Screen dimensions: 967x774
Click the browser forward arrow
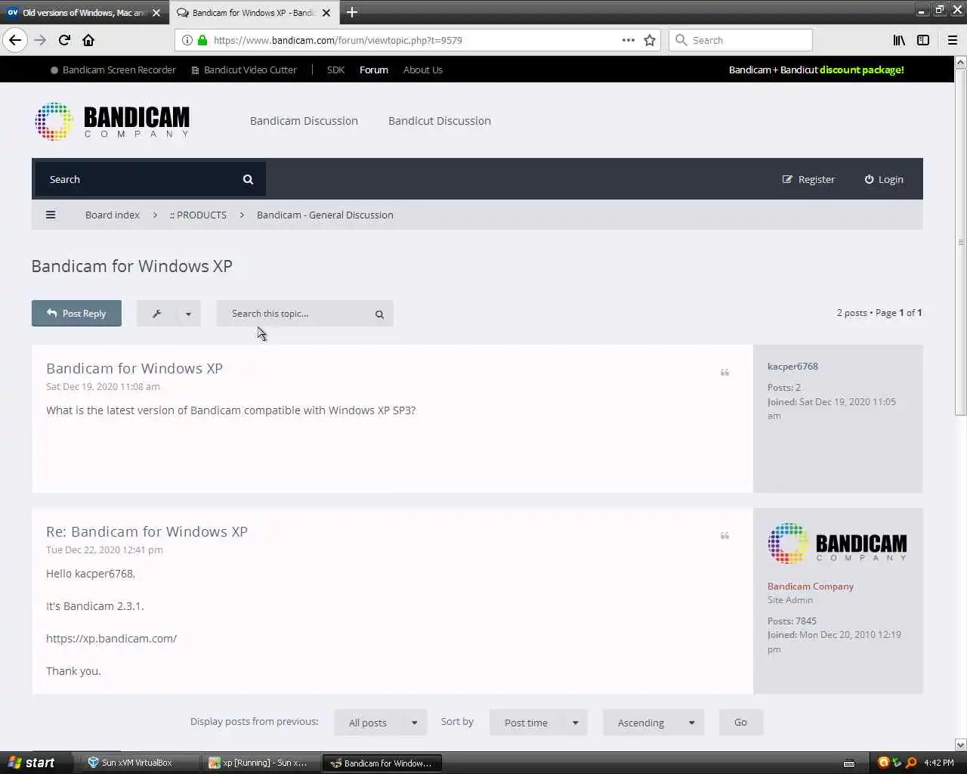pos(40,40)
